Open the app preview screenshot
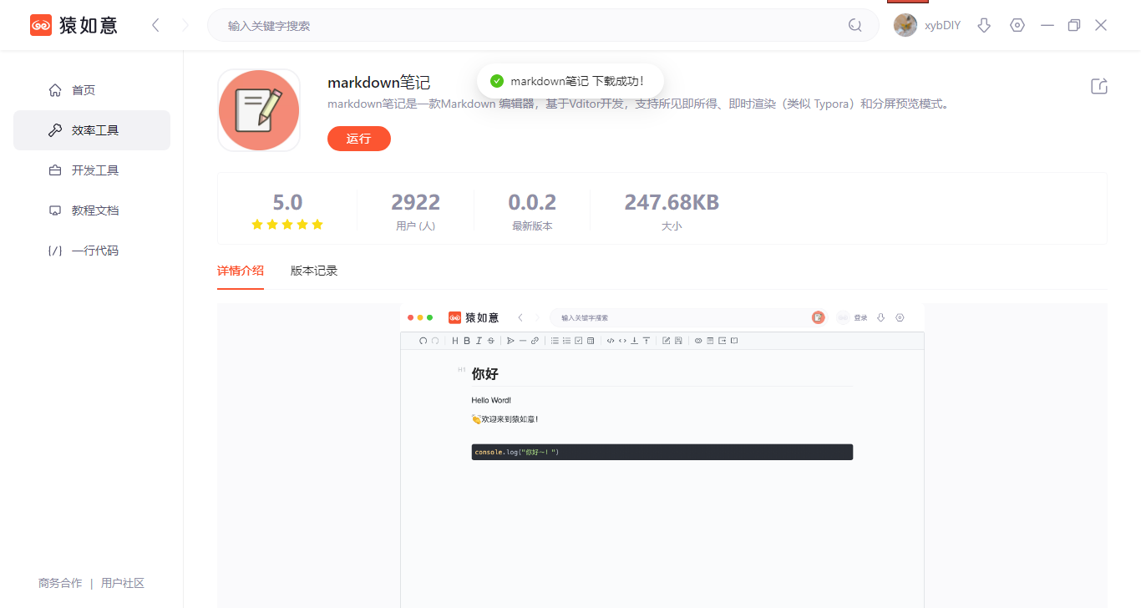Screen dimensions: 1141x608 [x=662, y=455]
